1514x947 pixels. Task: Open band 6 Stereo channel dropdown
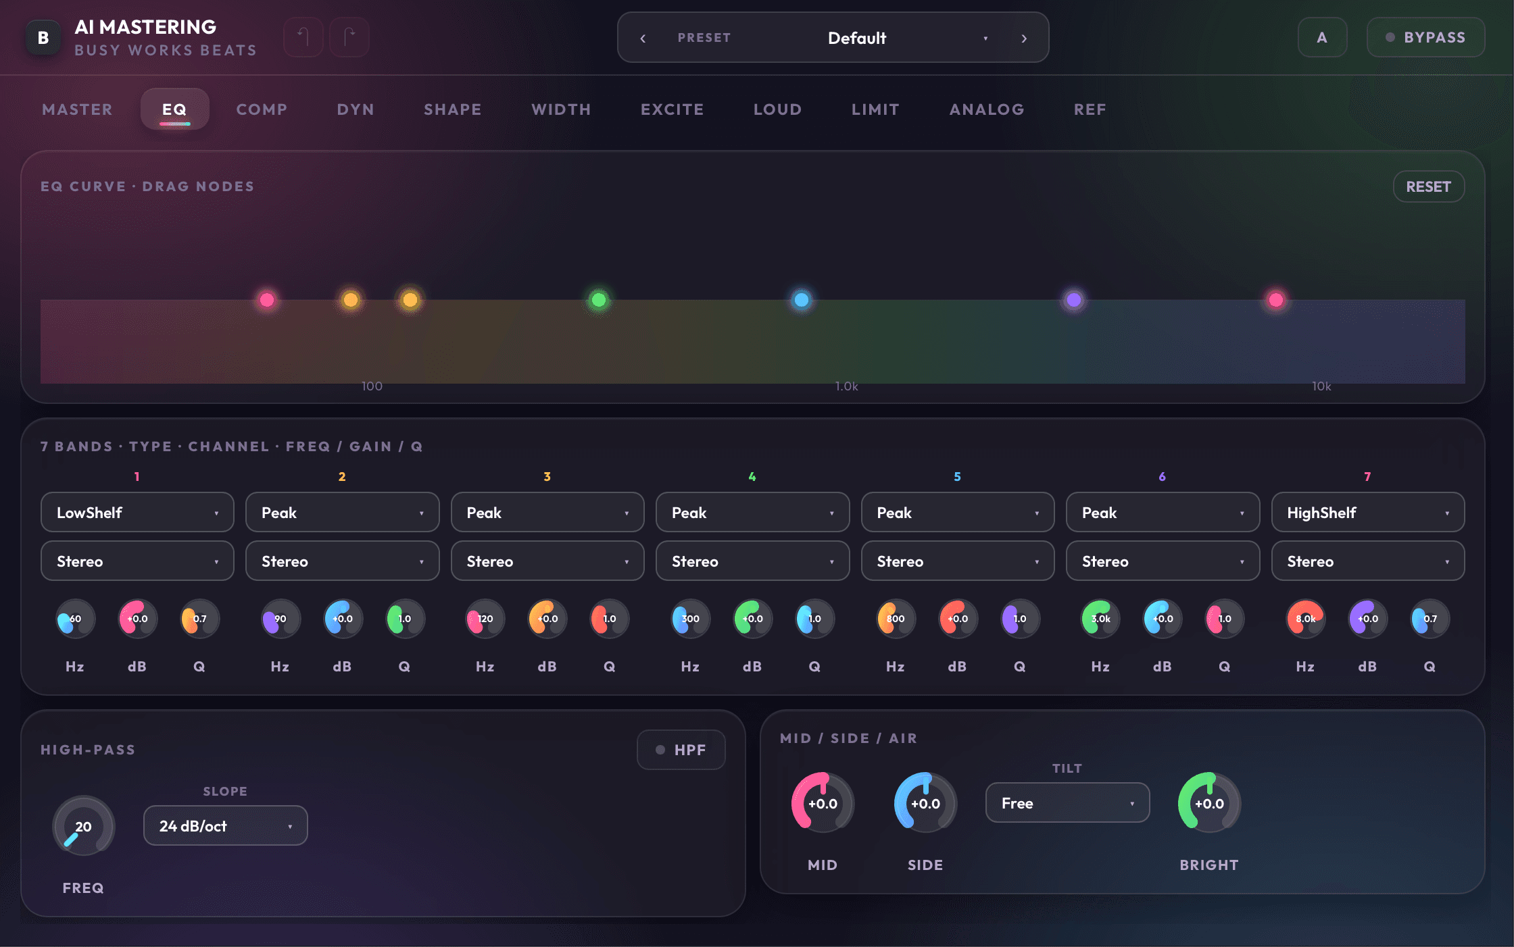1163,561
